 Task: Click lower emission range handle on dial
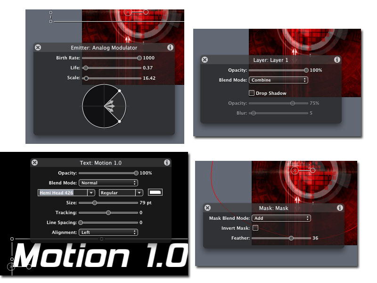pyautogui.click(x=120, y=122)
